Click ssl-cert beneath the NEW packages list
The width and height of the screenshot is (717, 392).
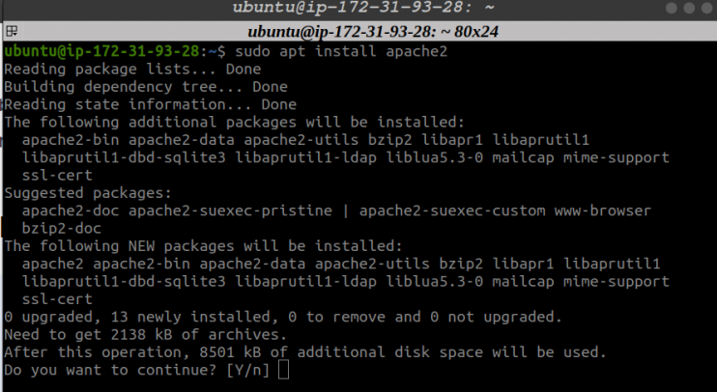tap(57, 299)
